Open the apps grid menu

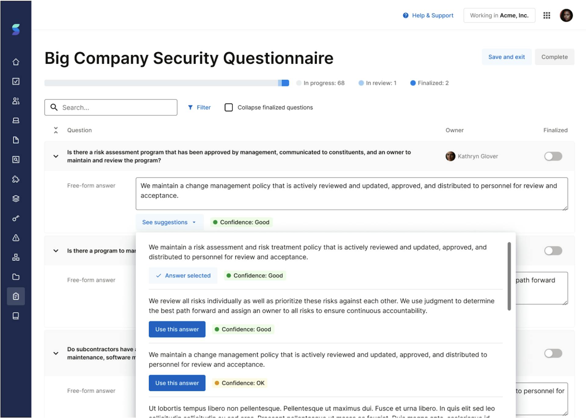click(x=547, y=15)
